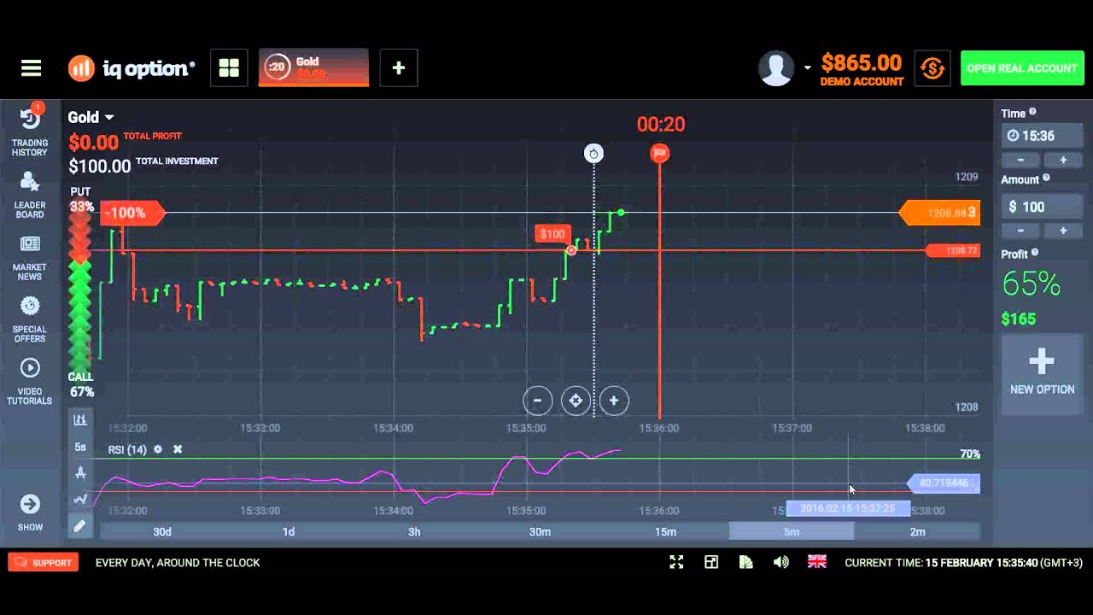Change the 5s candle interval
The height and width of the screenshot is (615, 1093).
80,447
